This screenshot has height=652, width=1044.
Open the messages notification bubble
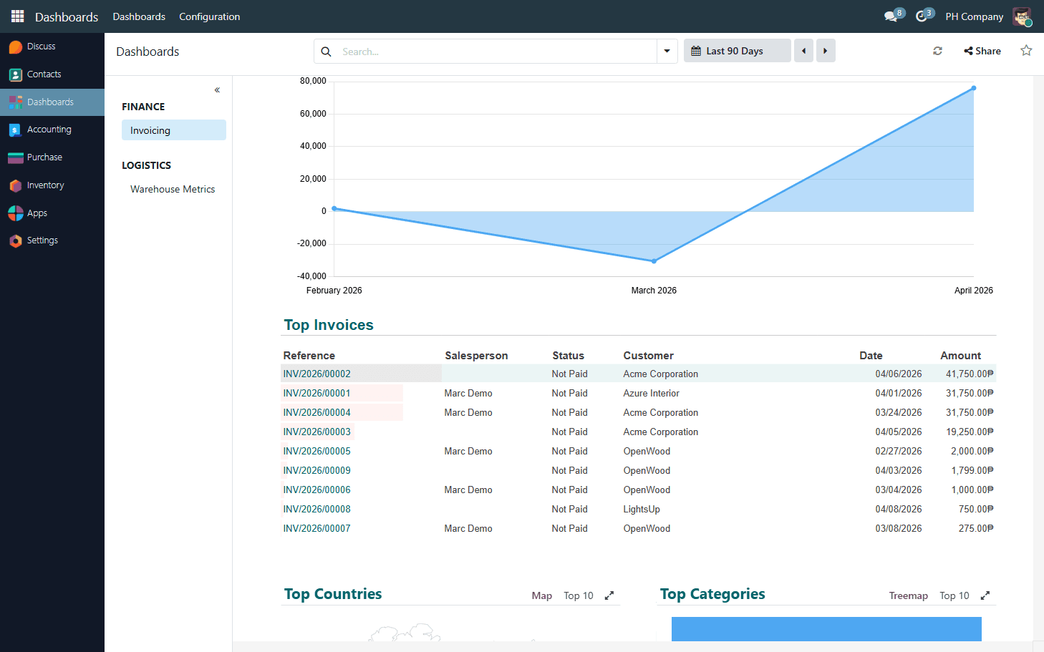pos(891,16)
